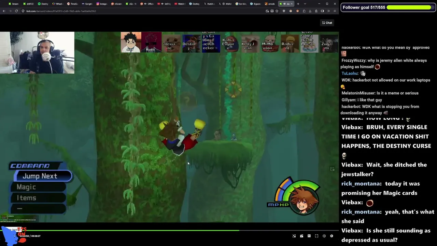
Task: Reload the page with the refresh icon
Action: click(16, 11)
